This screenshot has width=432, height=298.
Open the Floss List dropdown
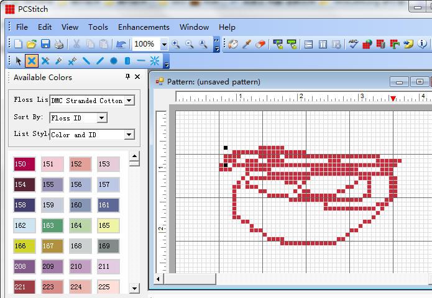[129, 101]
